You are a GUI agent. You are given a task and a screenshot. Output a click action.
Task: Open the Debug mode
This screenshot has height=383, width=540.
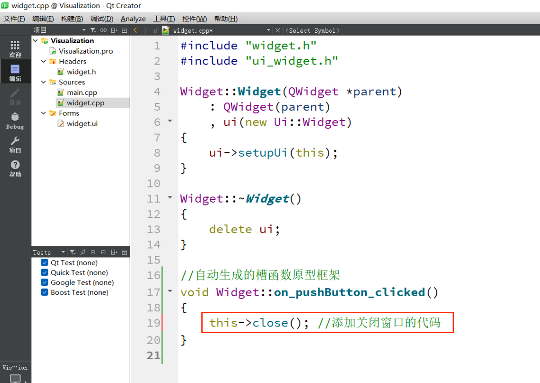coord(15,121)
